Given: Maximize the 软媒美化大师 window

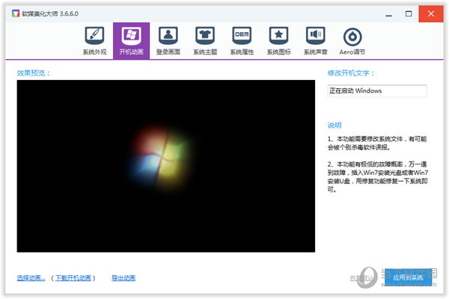Looking at the screenshot, I should (409, 13).
